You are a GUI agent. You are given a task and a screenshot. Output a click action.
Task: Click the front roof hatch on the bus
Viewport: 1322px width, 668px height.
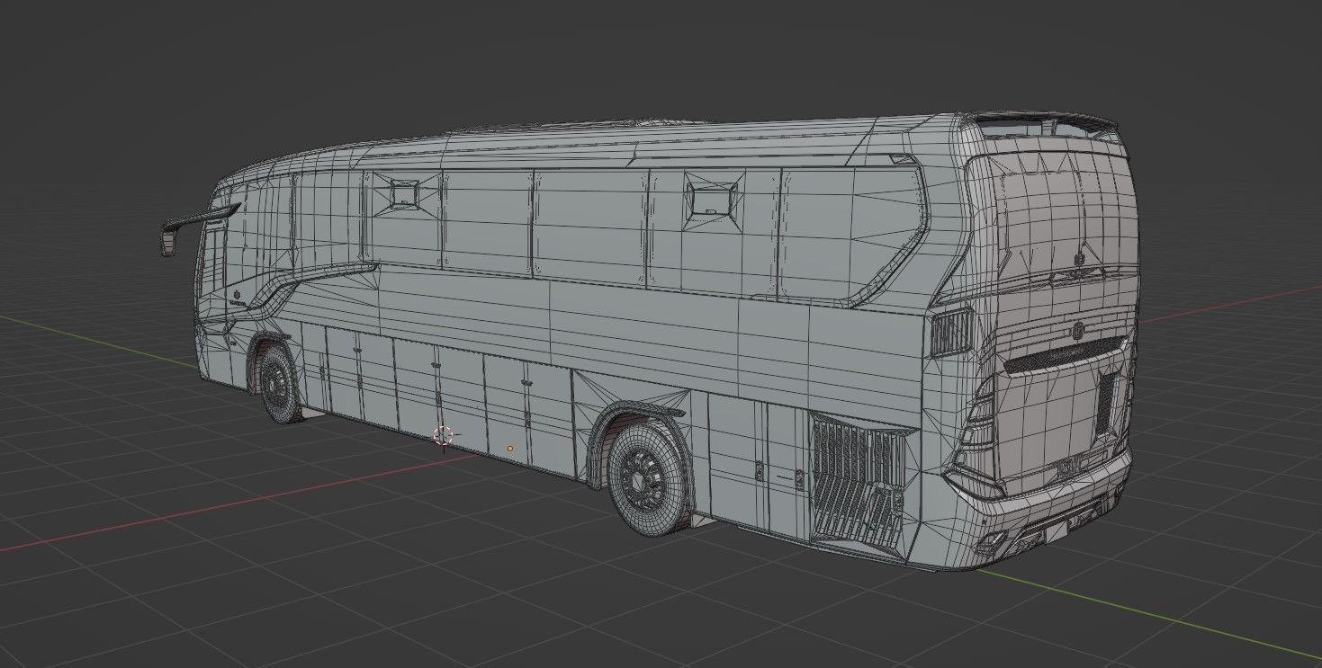pyautogui.click(x=404, y=193)
